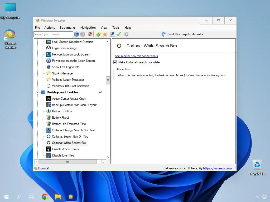Click Winaero Tweaker taskbar button
The image size is (270, 202).
point(71,197)
